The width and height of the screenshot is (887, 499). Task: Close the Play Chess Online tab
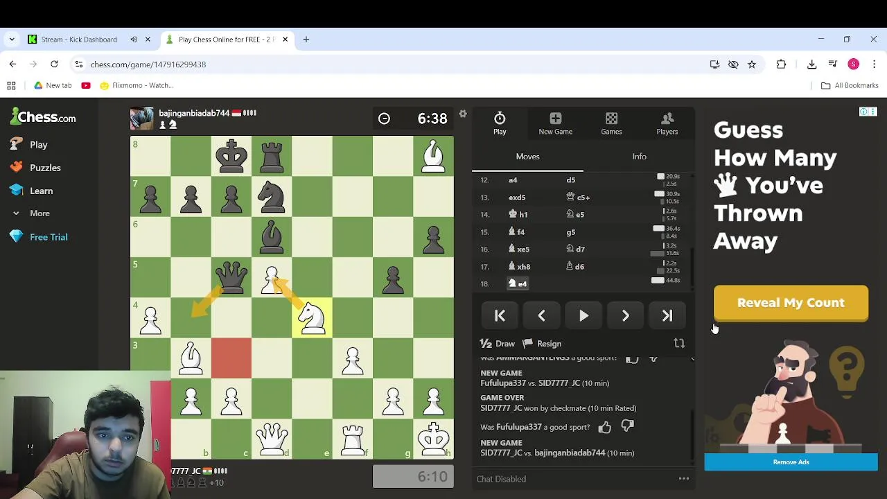284,40
